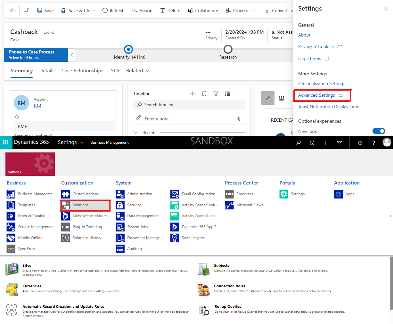Select the Identify process stage marker
The height and width of the screenshot is (324, 393).
click(128, 49)
